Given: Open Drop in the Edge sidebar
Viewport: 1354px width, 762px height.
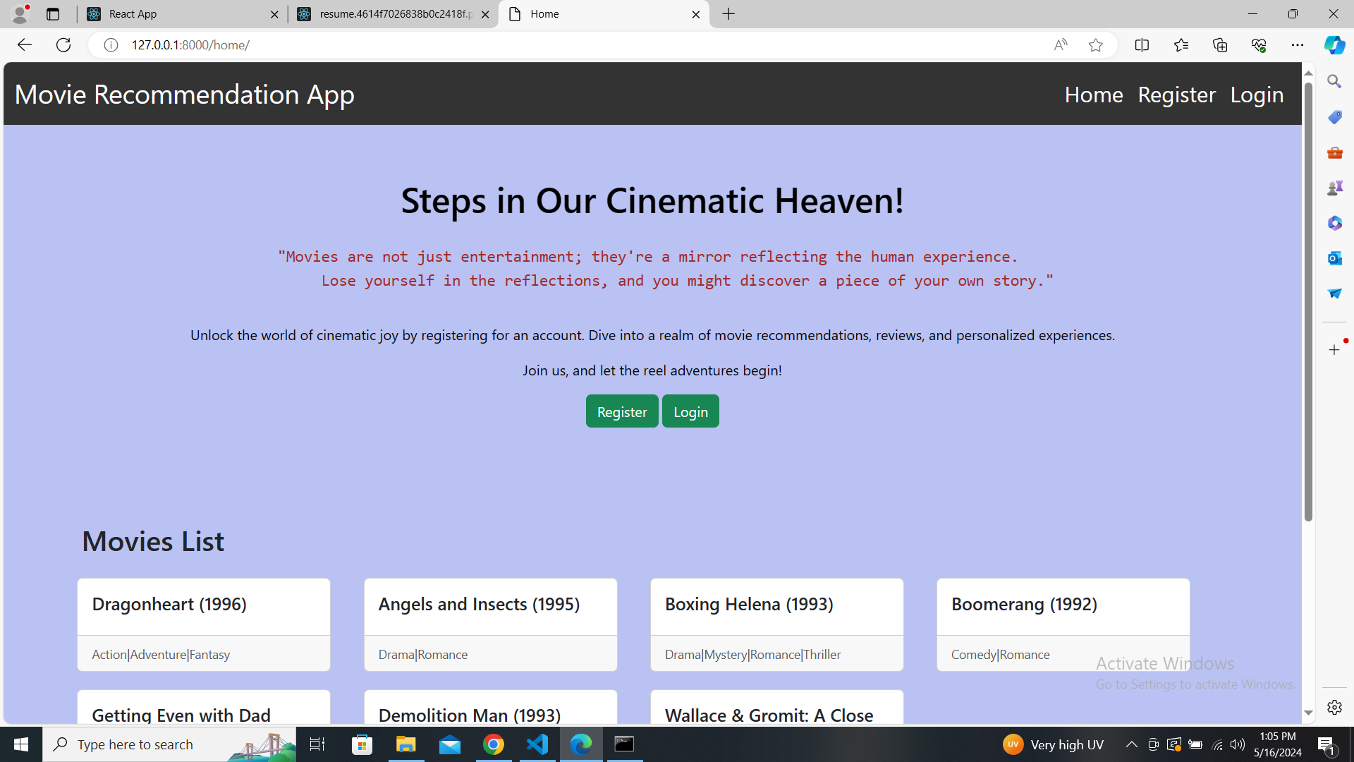Looking at the screenshot, I should 1334,293.
